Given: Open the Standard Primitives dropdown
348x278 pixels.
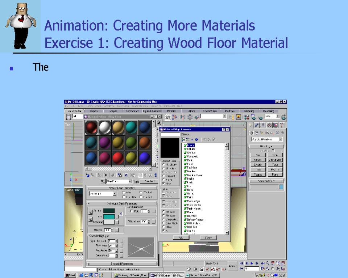Looking at the screenshot, I should click(x=266, y=139).
